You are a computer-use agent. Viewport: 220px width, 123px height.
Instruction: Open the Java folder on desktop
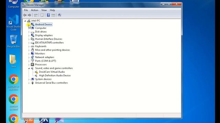coord(13,61)
